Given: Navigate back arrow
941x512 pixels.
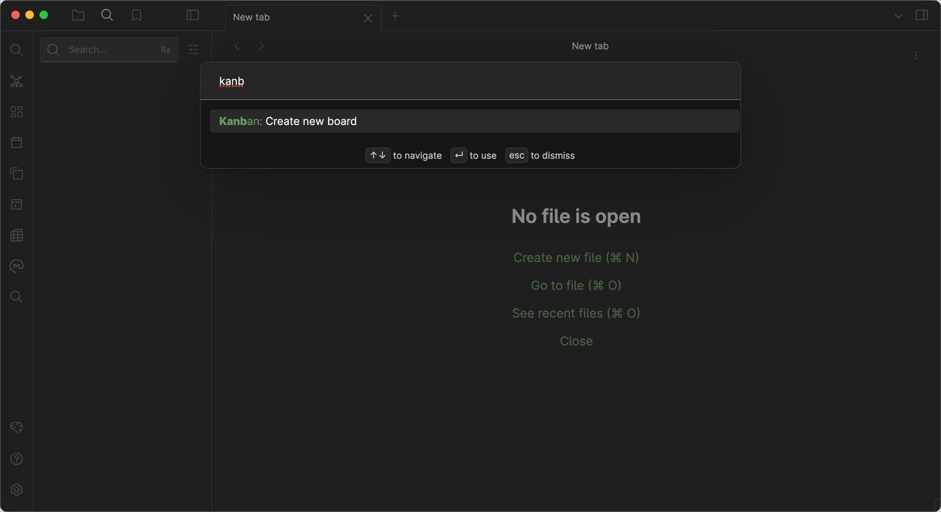Looking at the screenshot, I should click(x=236, y=46).
